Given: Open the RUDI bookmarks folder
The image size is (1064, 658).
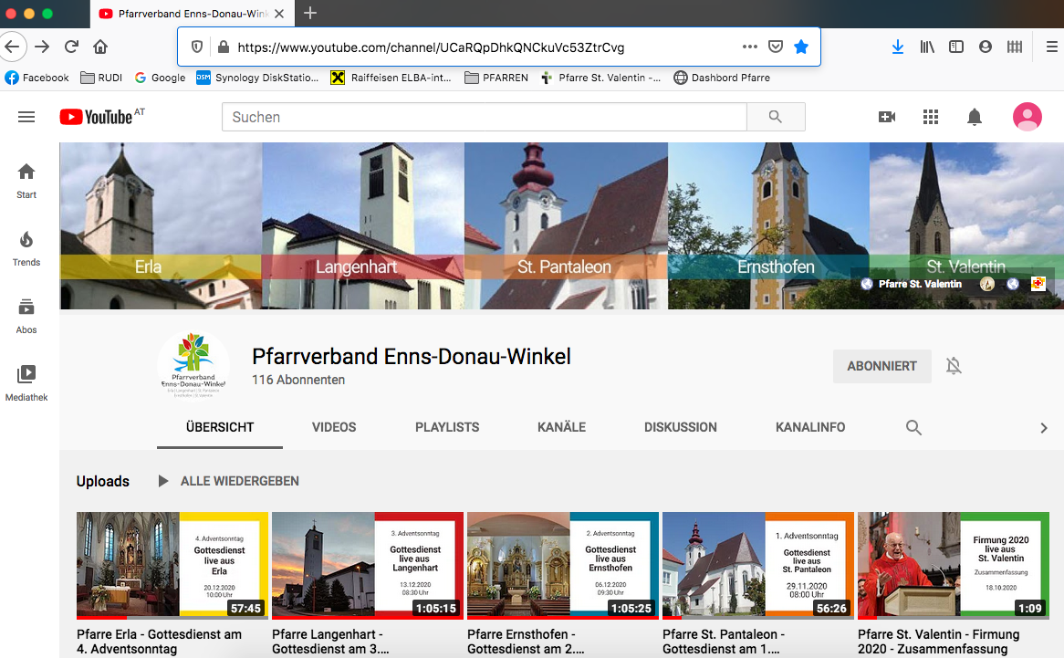Looking at the screenshot, I should click(101, 78).
